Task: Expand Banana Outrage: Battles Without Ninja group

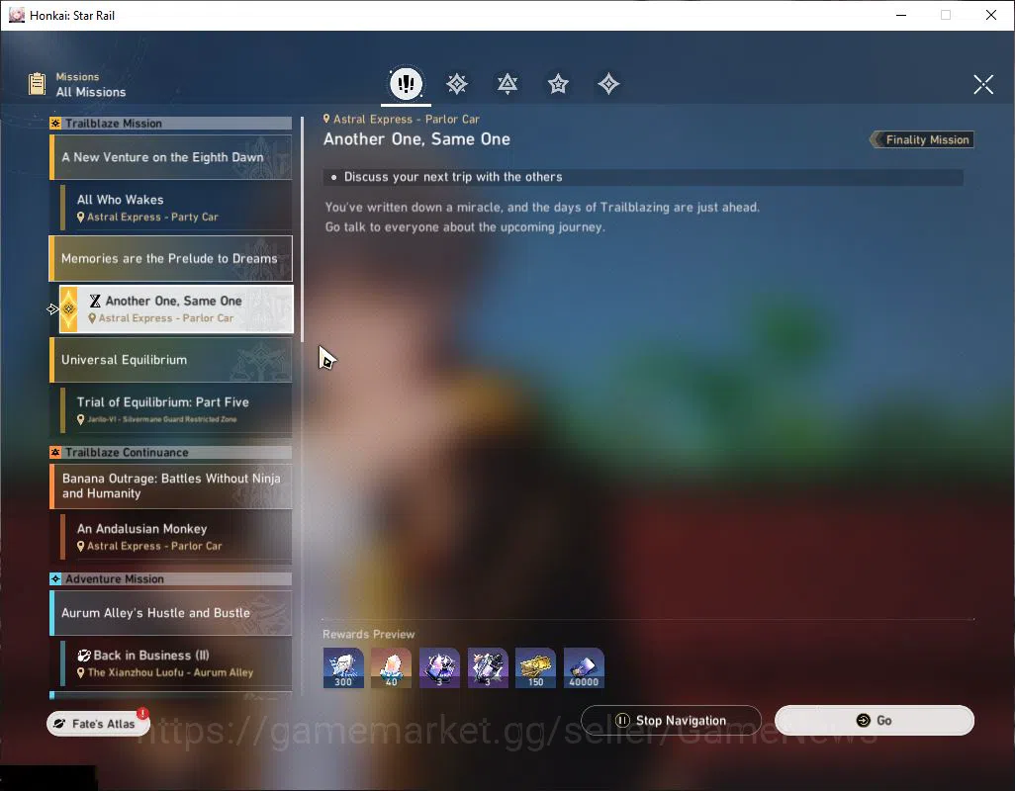Action: point(171,485)
